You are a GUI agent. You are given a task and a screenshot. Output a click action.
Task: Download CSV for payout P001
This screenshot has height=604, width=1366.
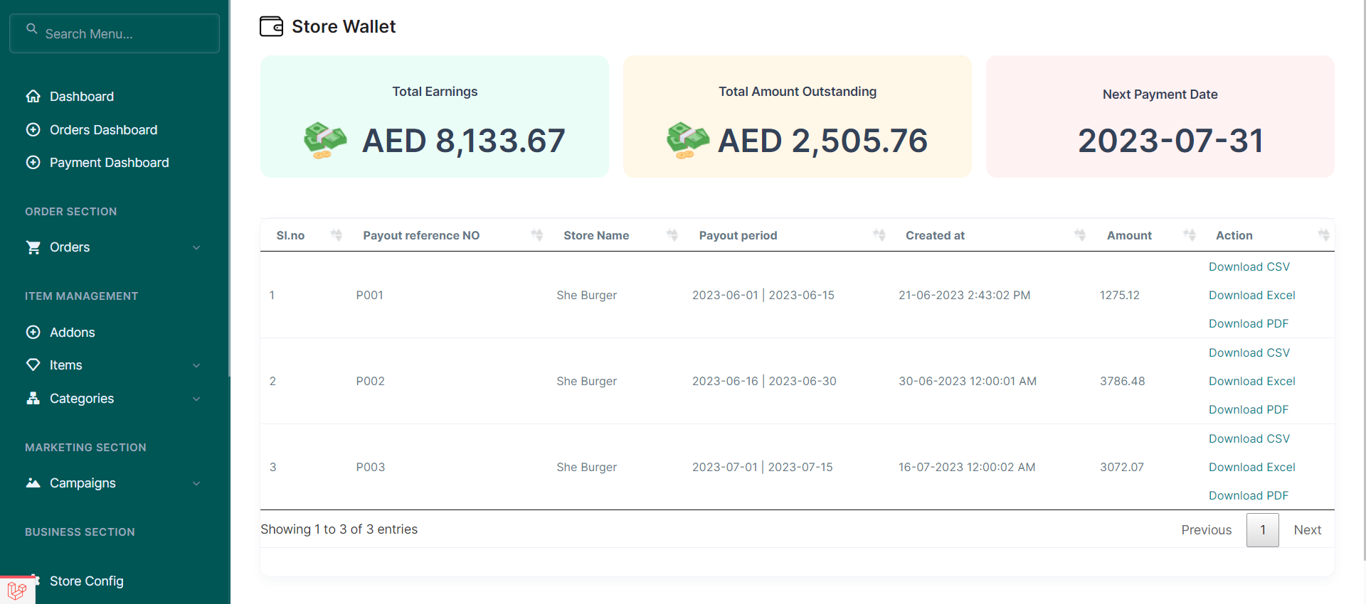(1249, 267)
